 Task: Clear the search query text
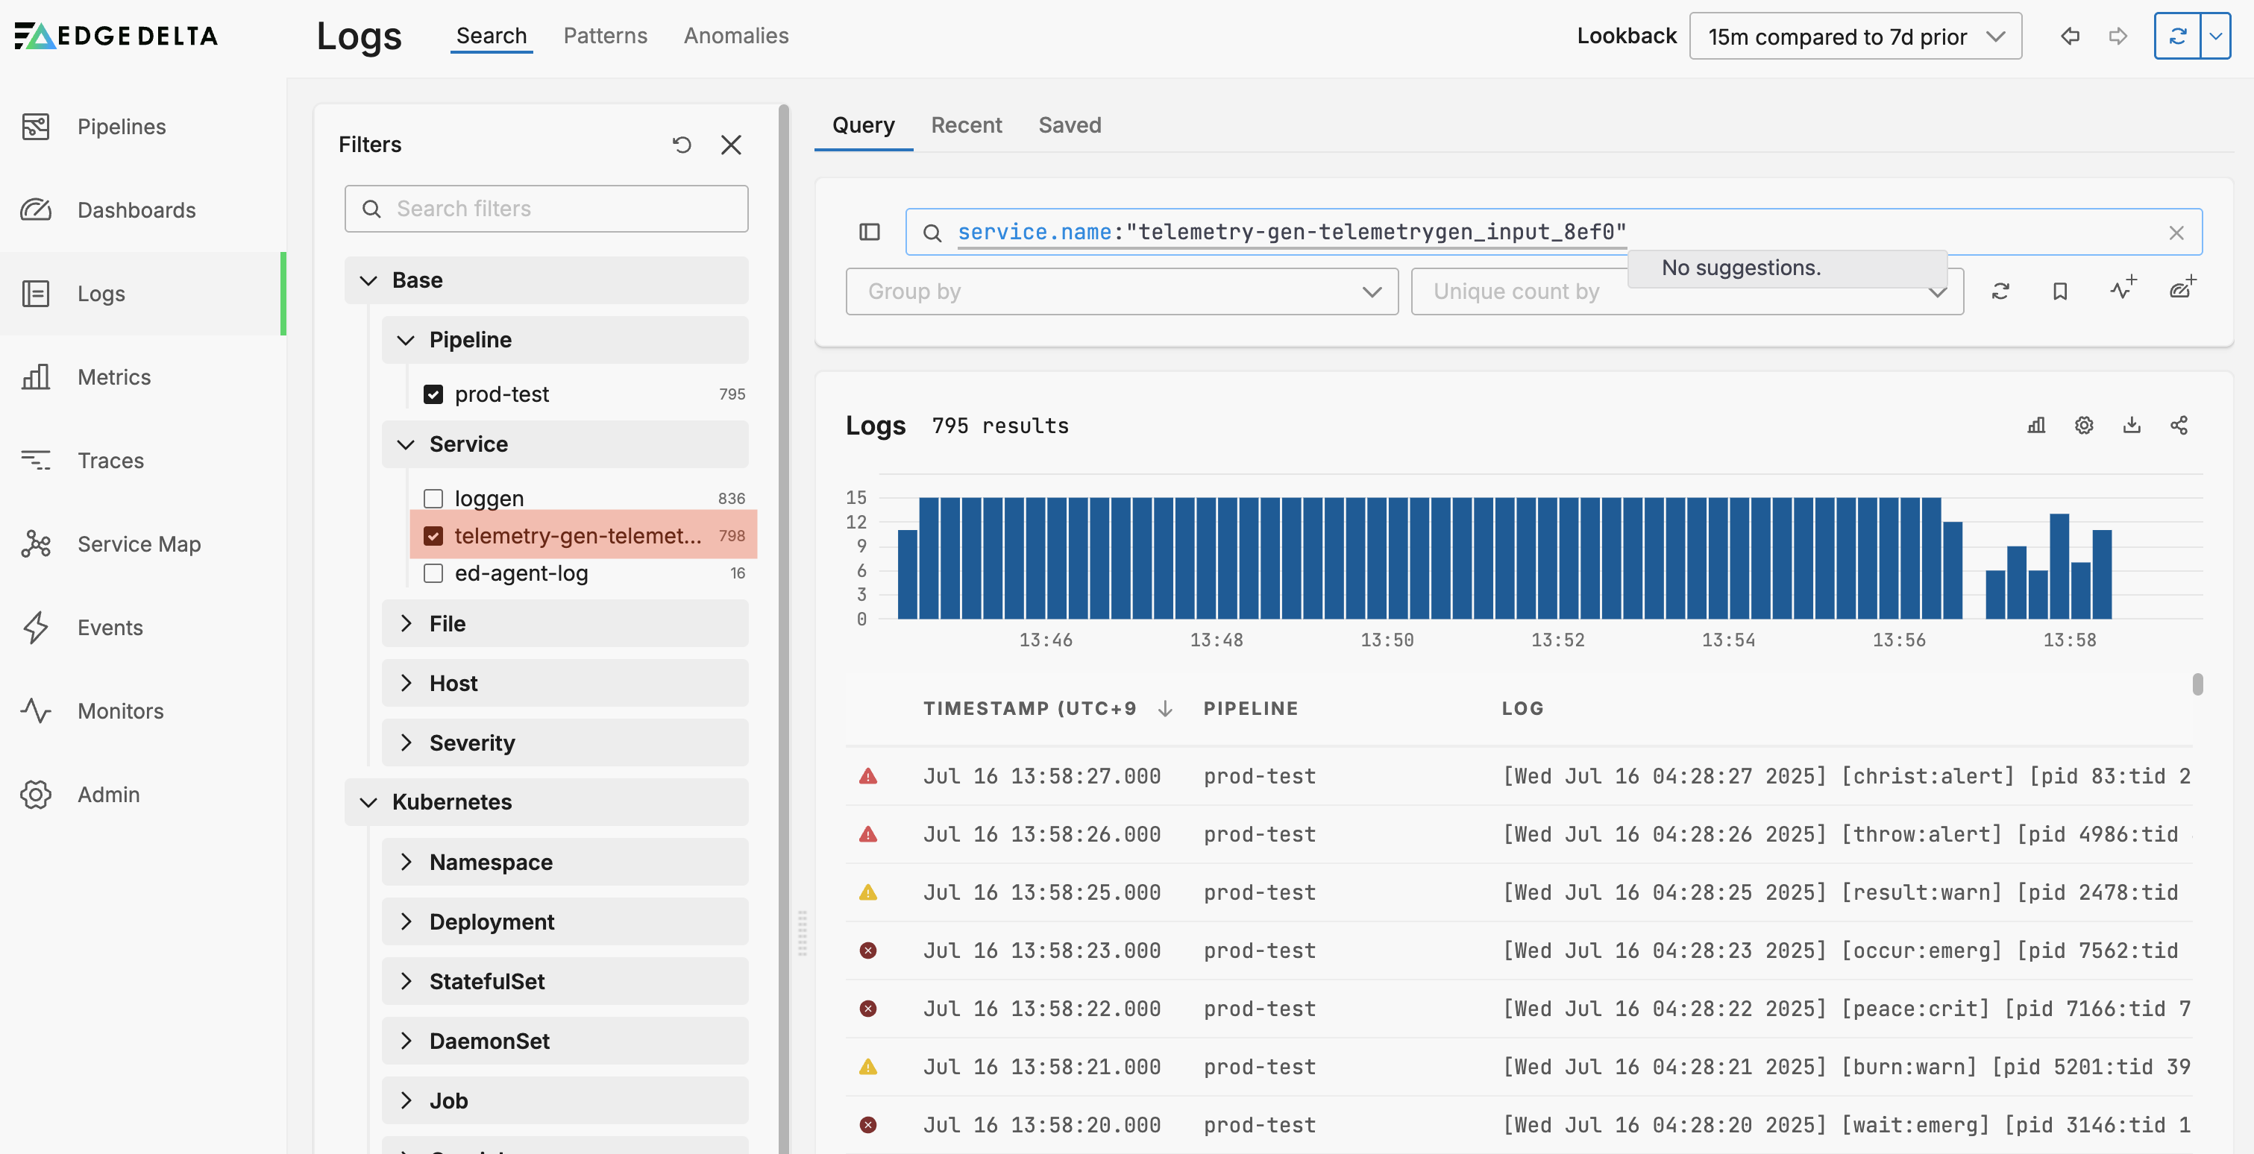[x=2176, y=233]
